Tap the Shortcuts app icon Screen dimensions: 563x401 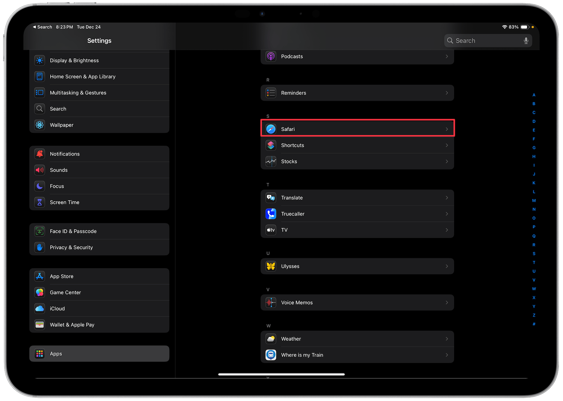[271, 145]
